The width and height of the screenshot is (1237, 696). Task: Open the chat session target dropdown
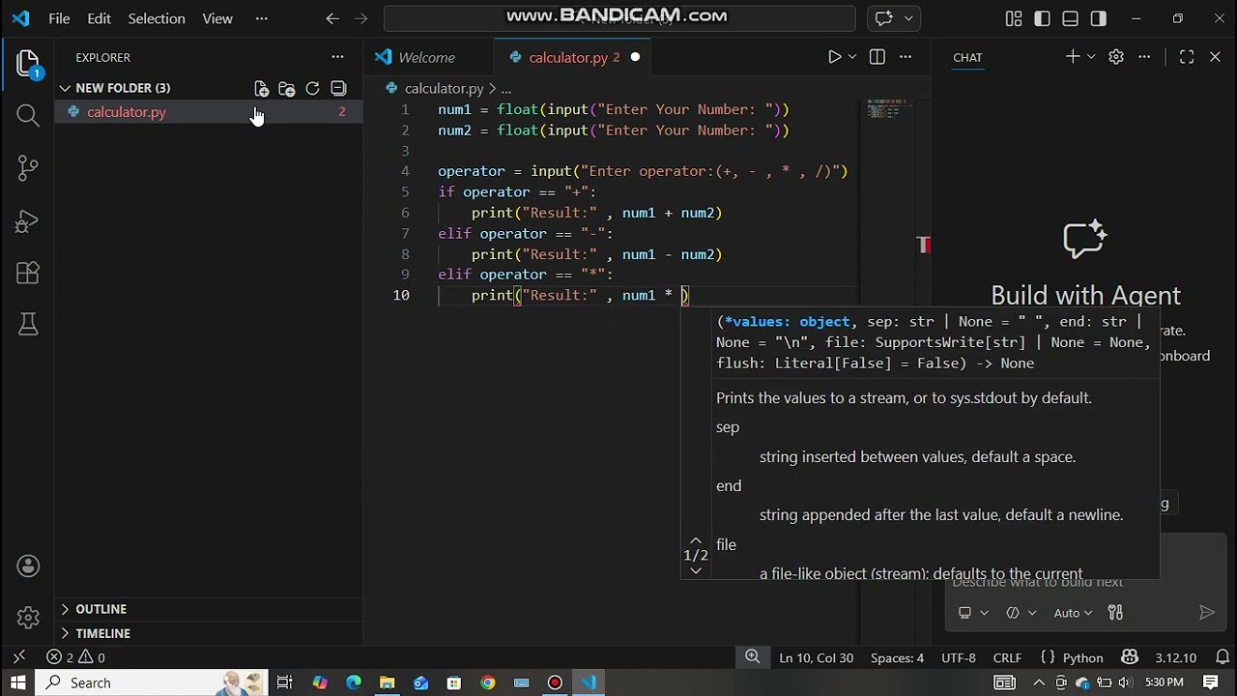coord(972,612)
